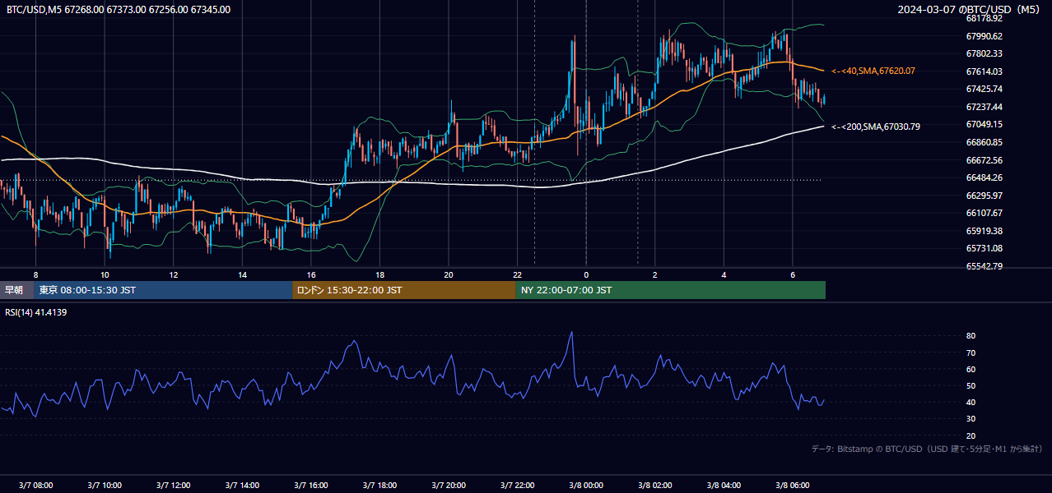Click the 3/8 06:00 date label
The width and height of the screenshot is (1052, 493).
coord(792,485)
